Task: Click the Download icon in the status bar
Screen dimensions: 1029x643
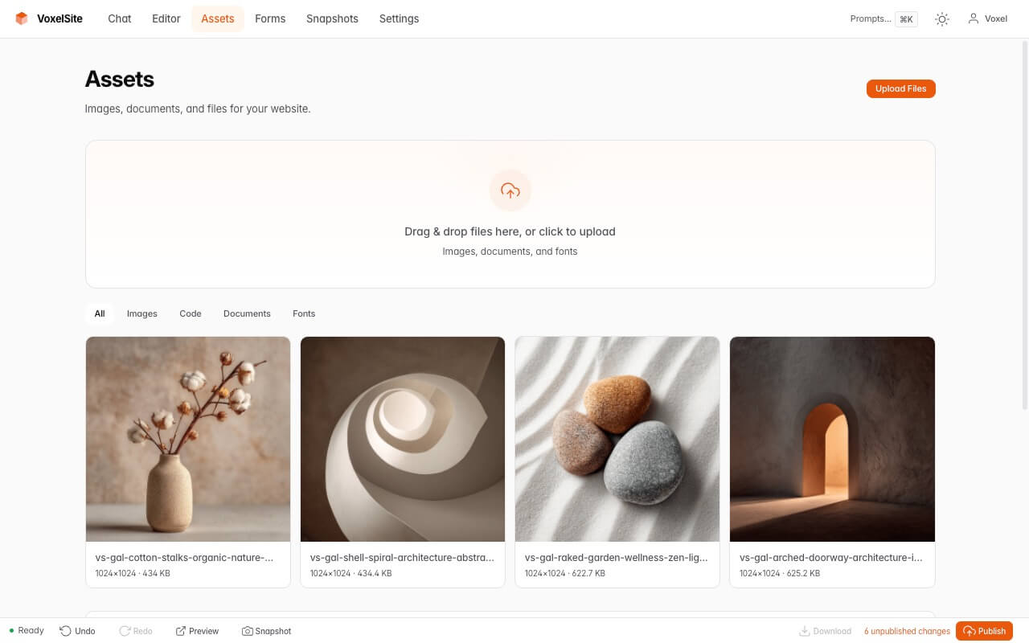Action: [x=805, y=631]
